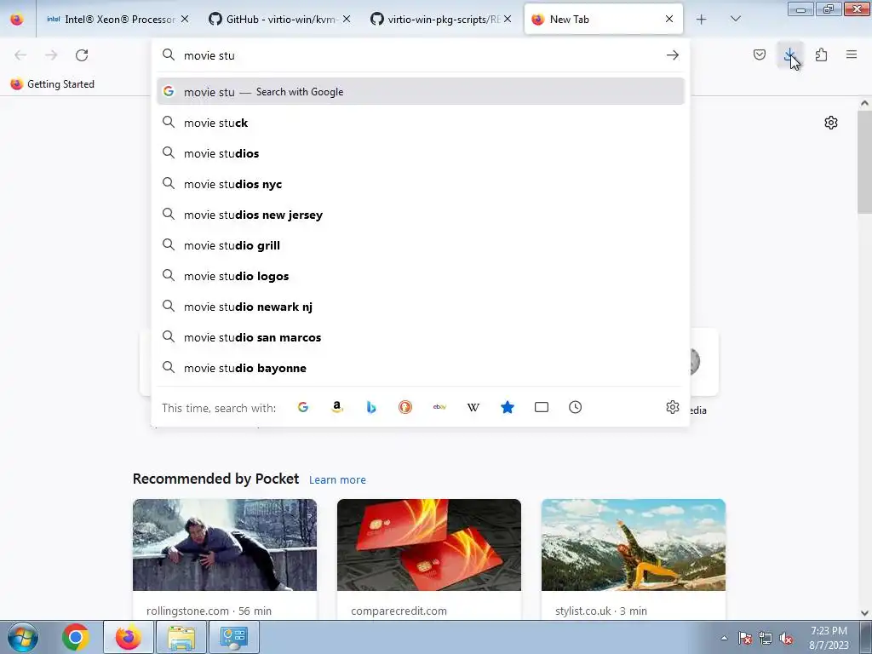The width and height of the screenshot is (872, 654).
Task: Reload the current page
Action: [x=82, y=55]
